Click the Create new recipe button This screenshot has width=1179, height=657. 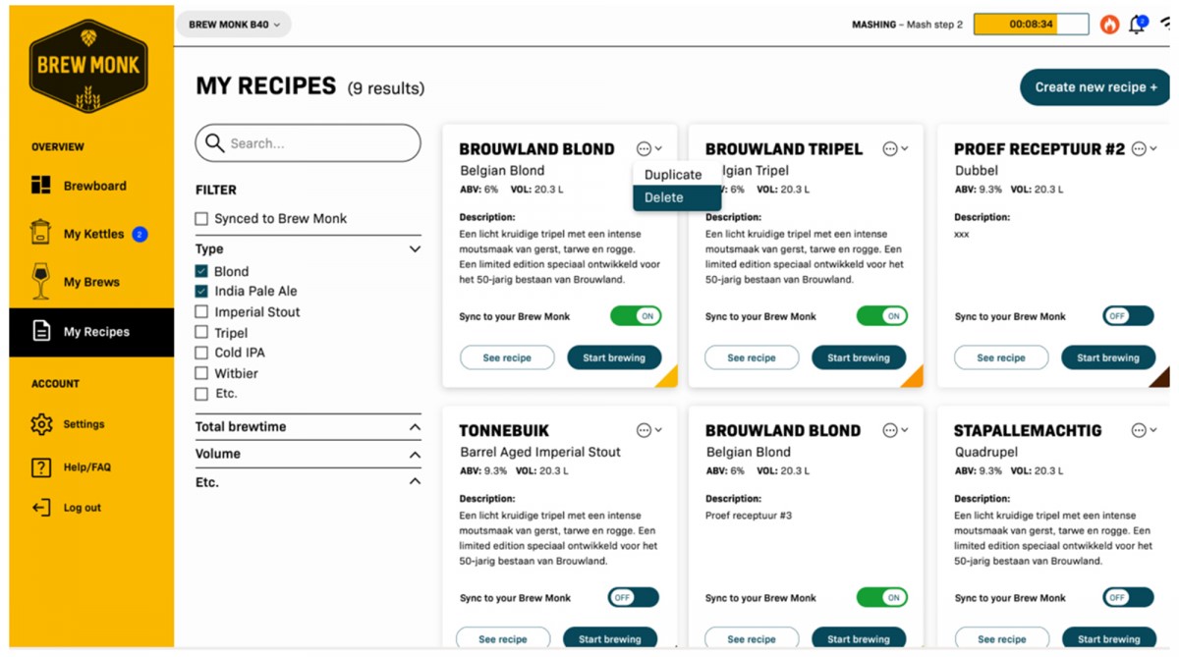(x=1095, y=87)
